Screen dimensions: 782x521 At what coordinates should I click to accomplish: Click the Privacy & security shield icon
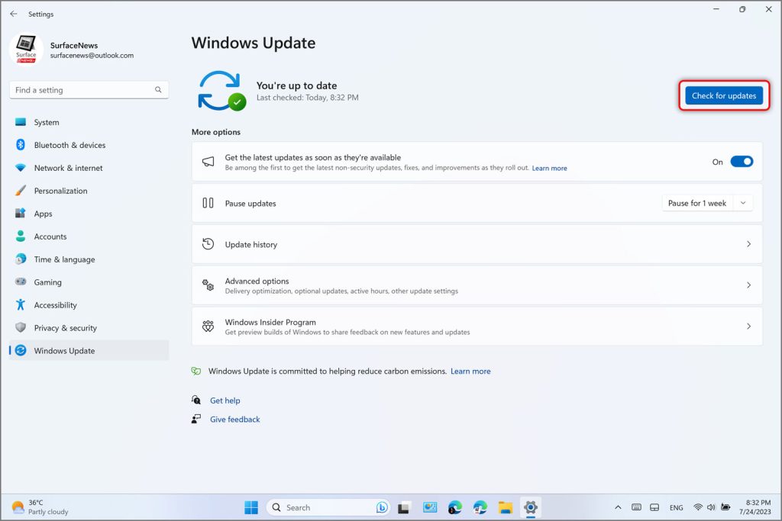click(x=21, y=328)
